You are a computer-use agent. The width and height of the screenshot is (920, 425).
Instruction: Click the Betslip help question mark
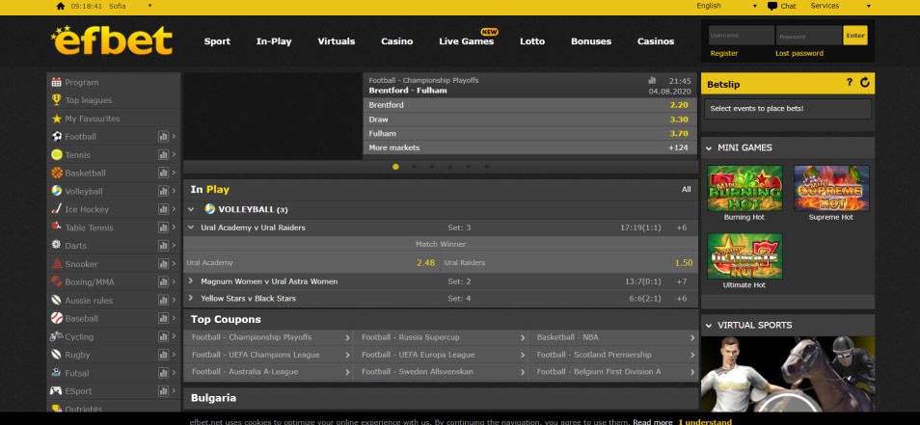(x=849, y=83)
